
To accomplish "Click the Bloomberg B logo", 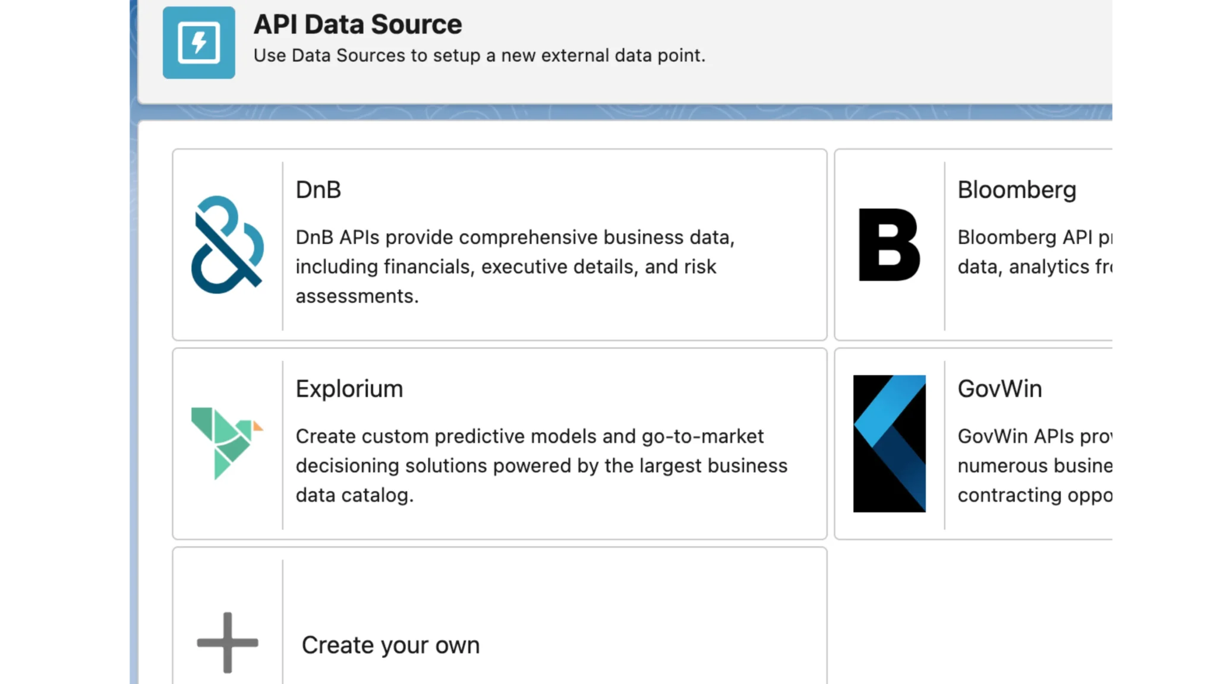I will point(889,245).
